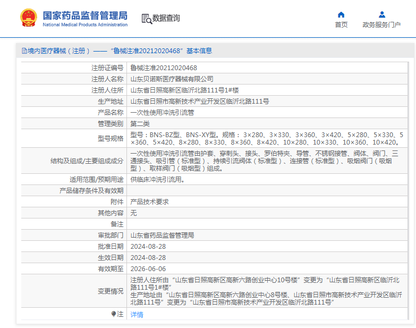This screenshot has width=416, height=328.
Task: Select the 变更情况 change history text
Action: (x=266, y=291)
